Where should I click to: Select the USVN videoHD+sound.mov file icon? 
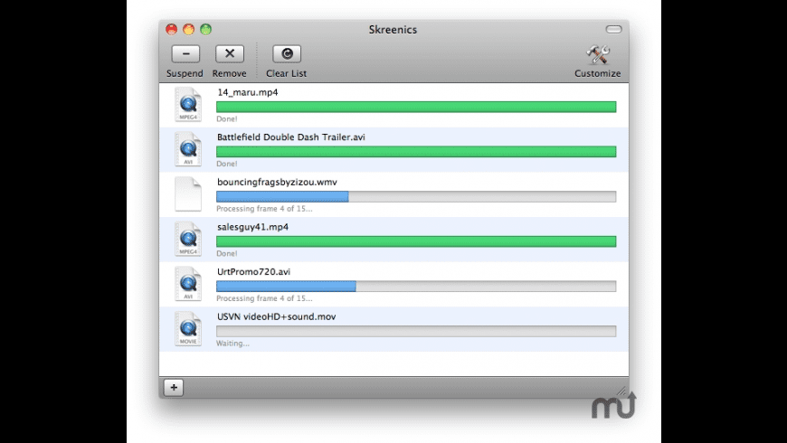coord(188,328)
